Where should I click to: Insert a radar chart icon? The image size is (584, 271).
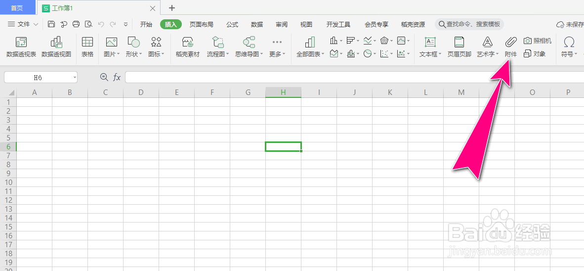point(384,40)
